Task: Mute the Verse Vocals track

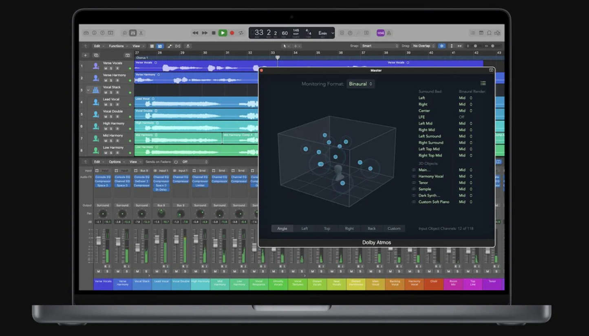Action: click(x=105, y=68)
